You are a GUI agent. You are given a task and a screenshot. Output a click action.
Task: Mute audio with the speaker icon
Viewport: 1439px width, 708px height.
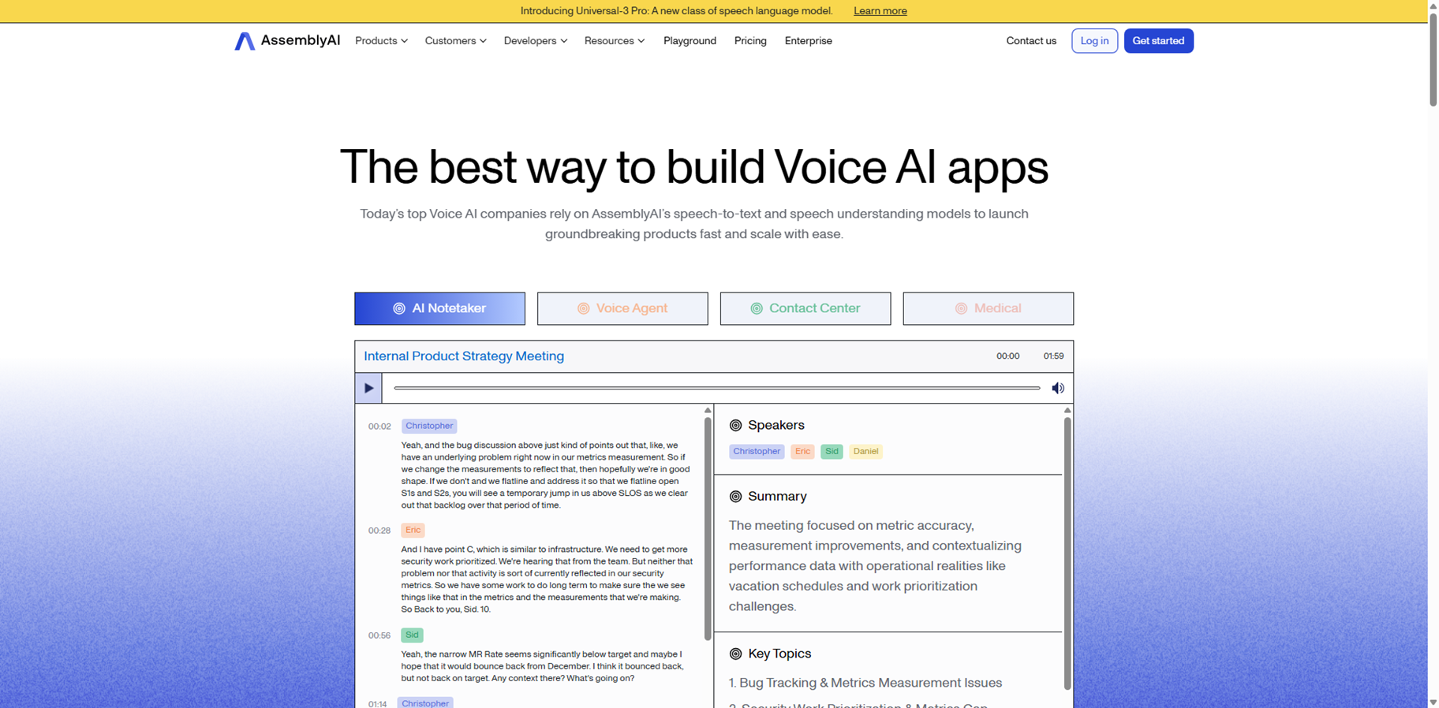point(1058,388)
